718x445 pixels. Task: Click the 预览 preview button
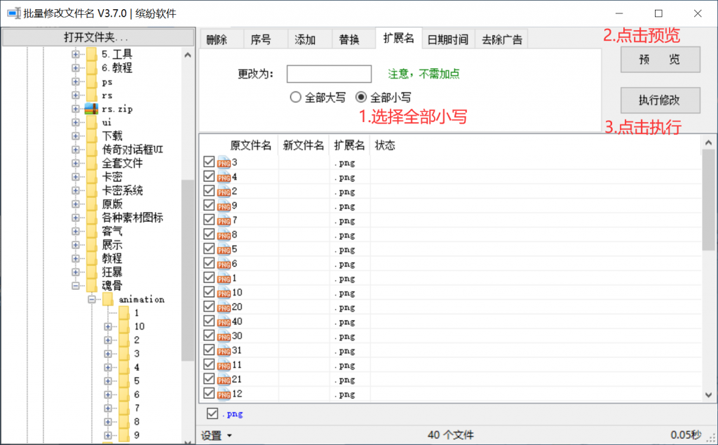(x=661, y=60)
